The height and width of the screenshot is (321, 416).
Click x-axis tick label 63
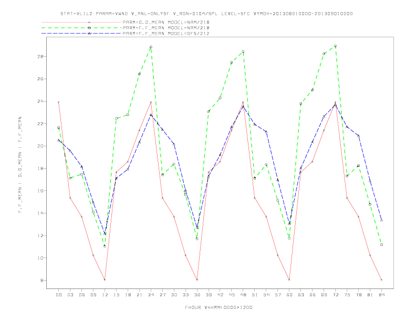coord(301,295)
